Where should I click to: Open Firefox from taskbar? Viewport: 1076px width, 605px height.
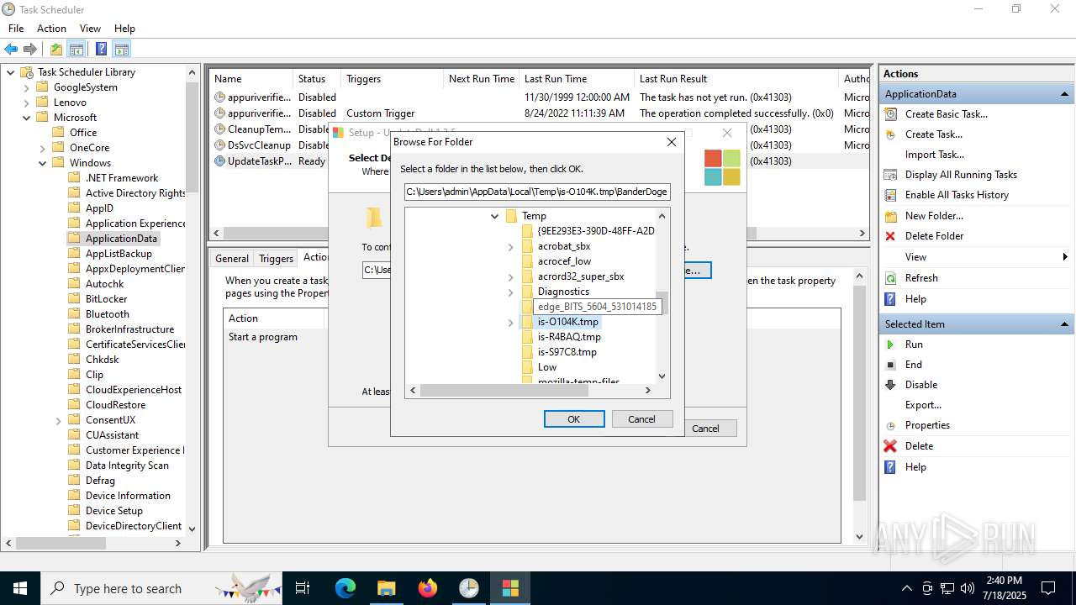[427, 588]
